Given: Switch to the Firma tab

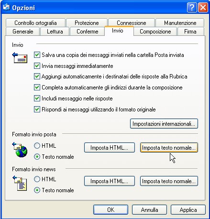Looking at the screenshot, I should (x=190, y=32).
